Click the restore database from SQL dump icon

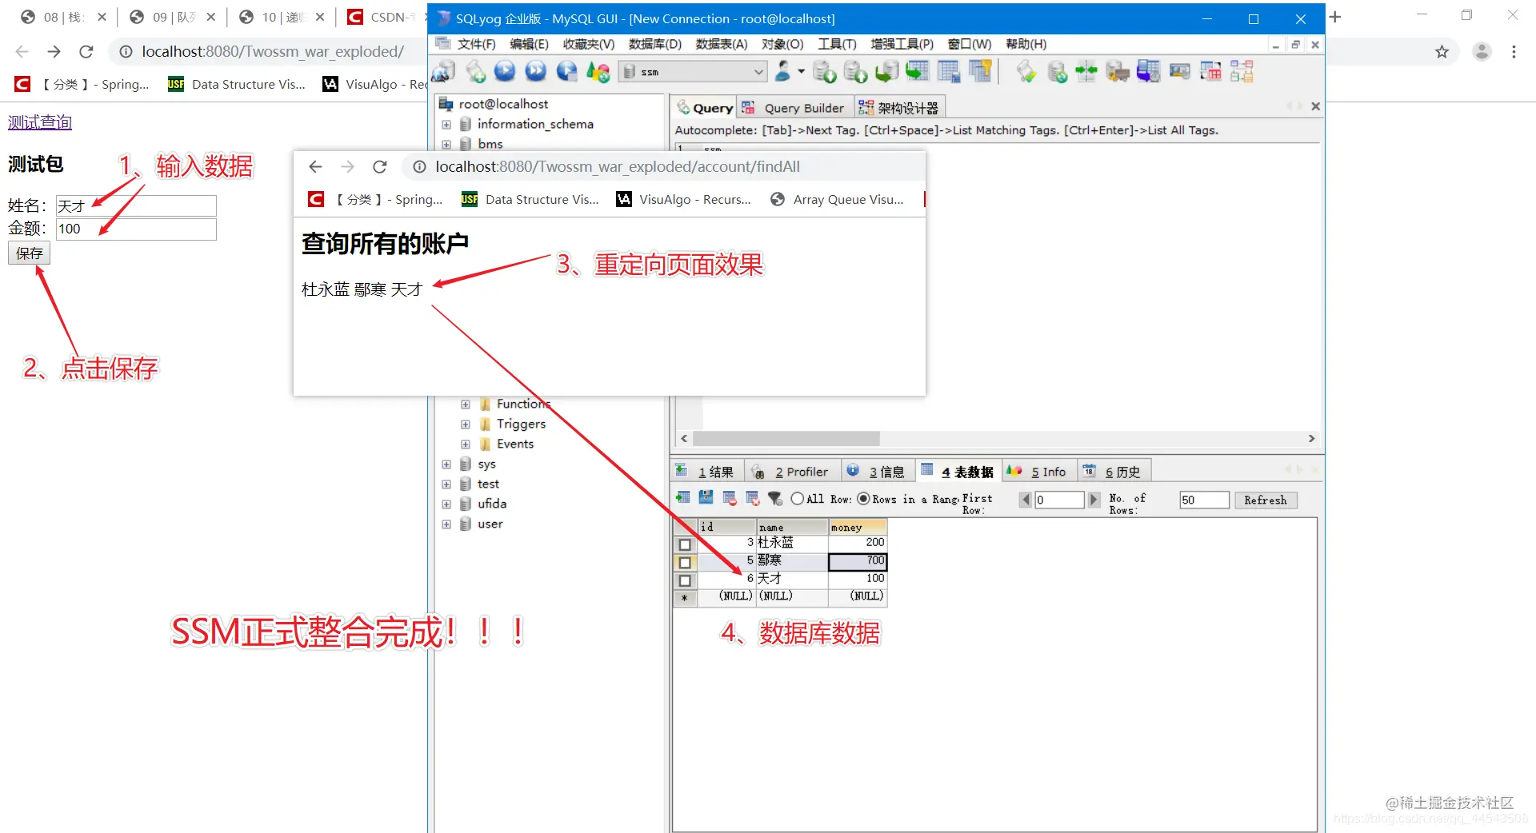tap(886, 72)
